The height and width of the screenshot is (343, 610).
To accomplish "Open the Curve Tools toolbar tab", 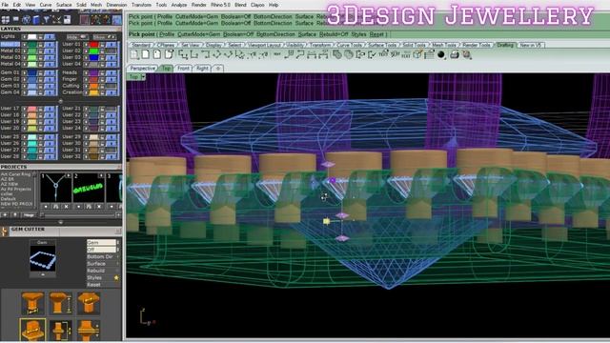I will pyautogui.click(x=349, y=45).
